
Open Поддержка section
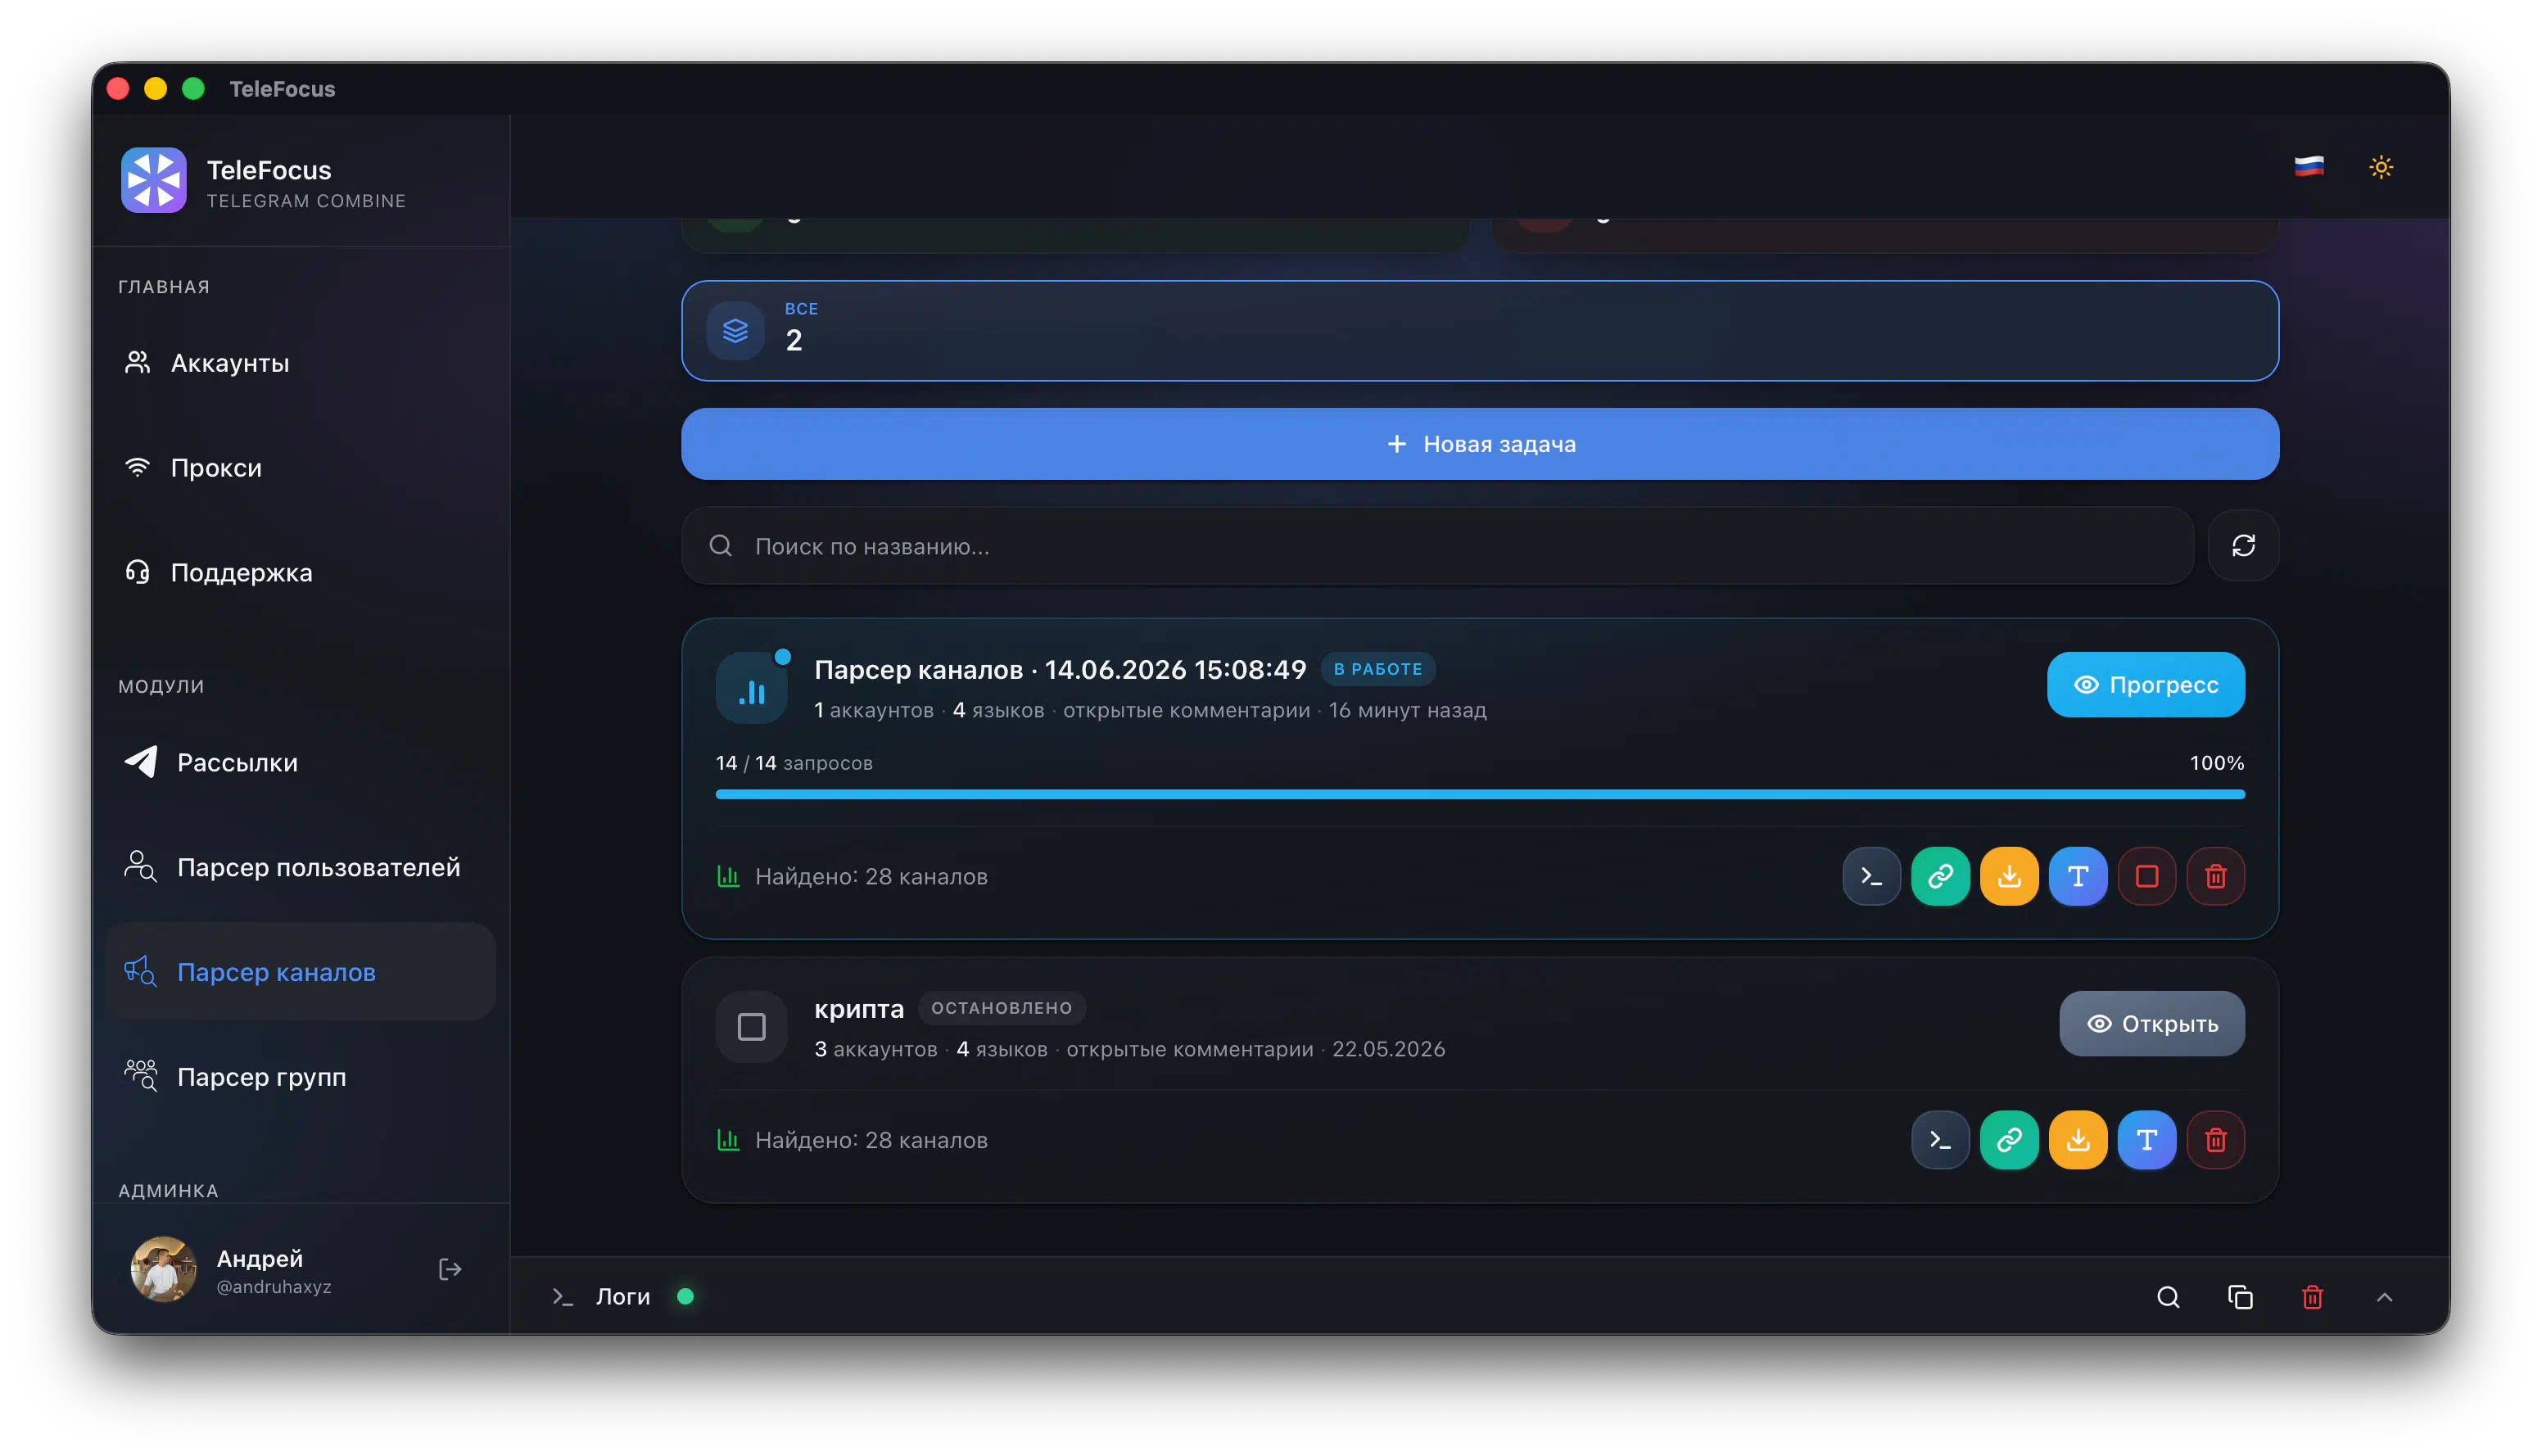click(301, 572)
